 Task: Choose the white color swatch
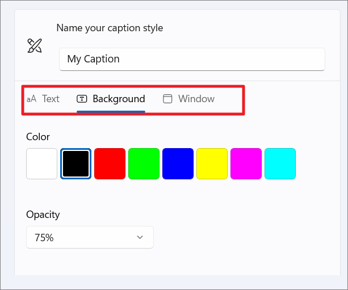[x=41, y=164]
